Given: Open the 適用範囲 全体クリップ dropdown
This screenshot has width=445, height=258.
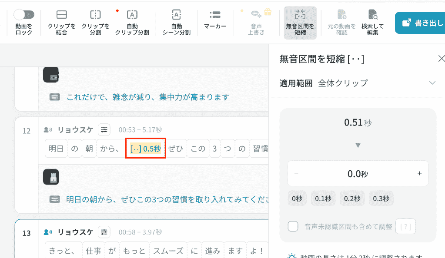Looking at the screenshot, I should click(357, 83).
